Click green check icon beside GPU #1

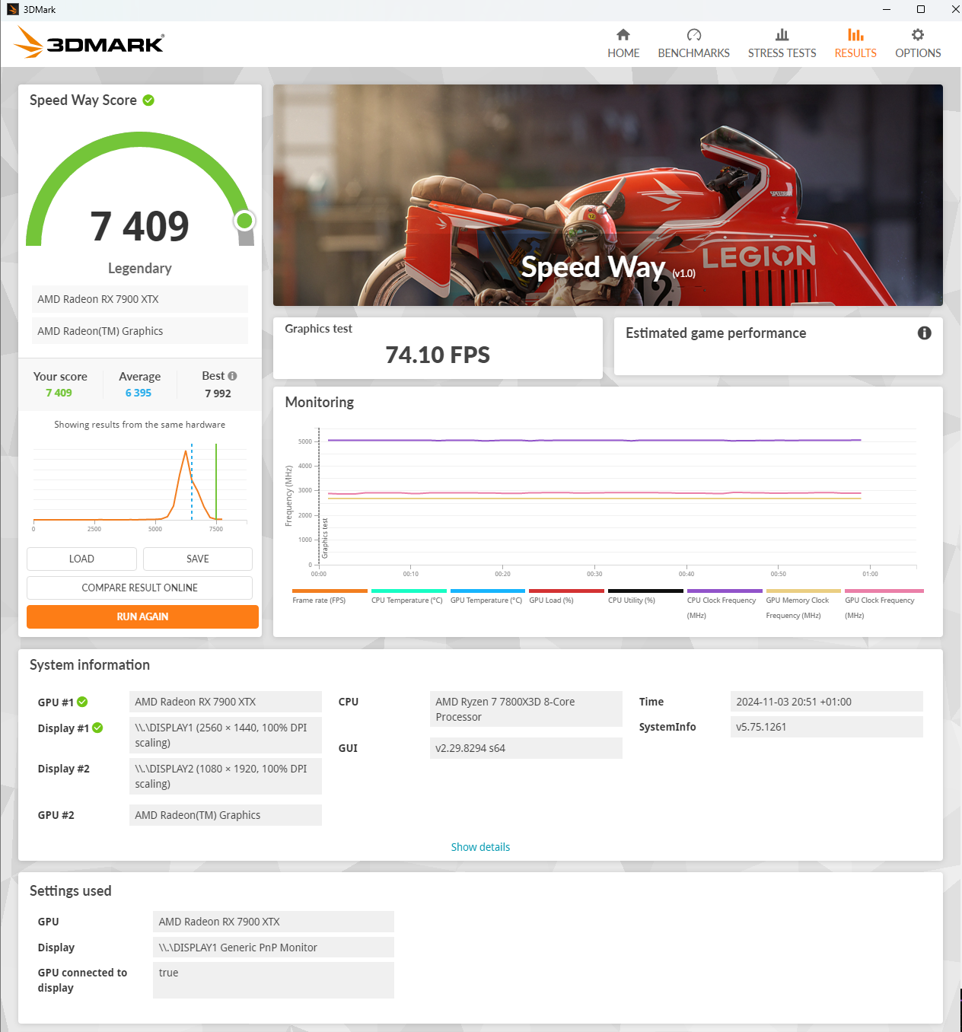click(82, 702)
